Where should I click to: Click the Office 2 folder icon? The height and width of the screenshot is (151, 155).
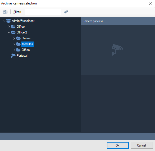click(x=13, y=32)
